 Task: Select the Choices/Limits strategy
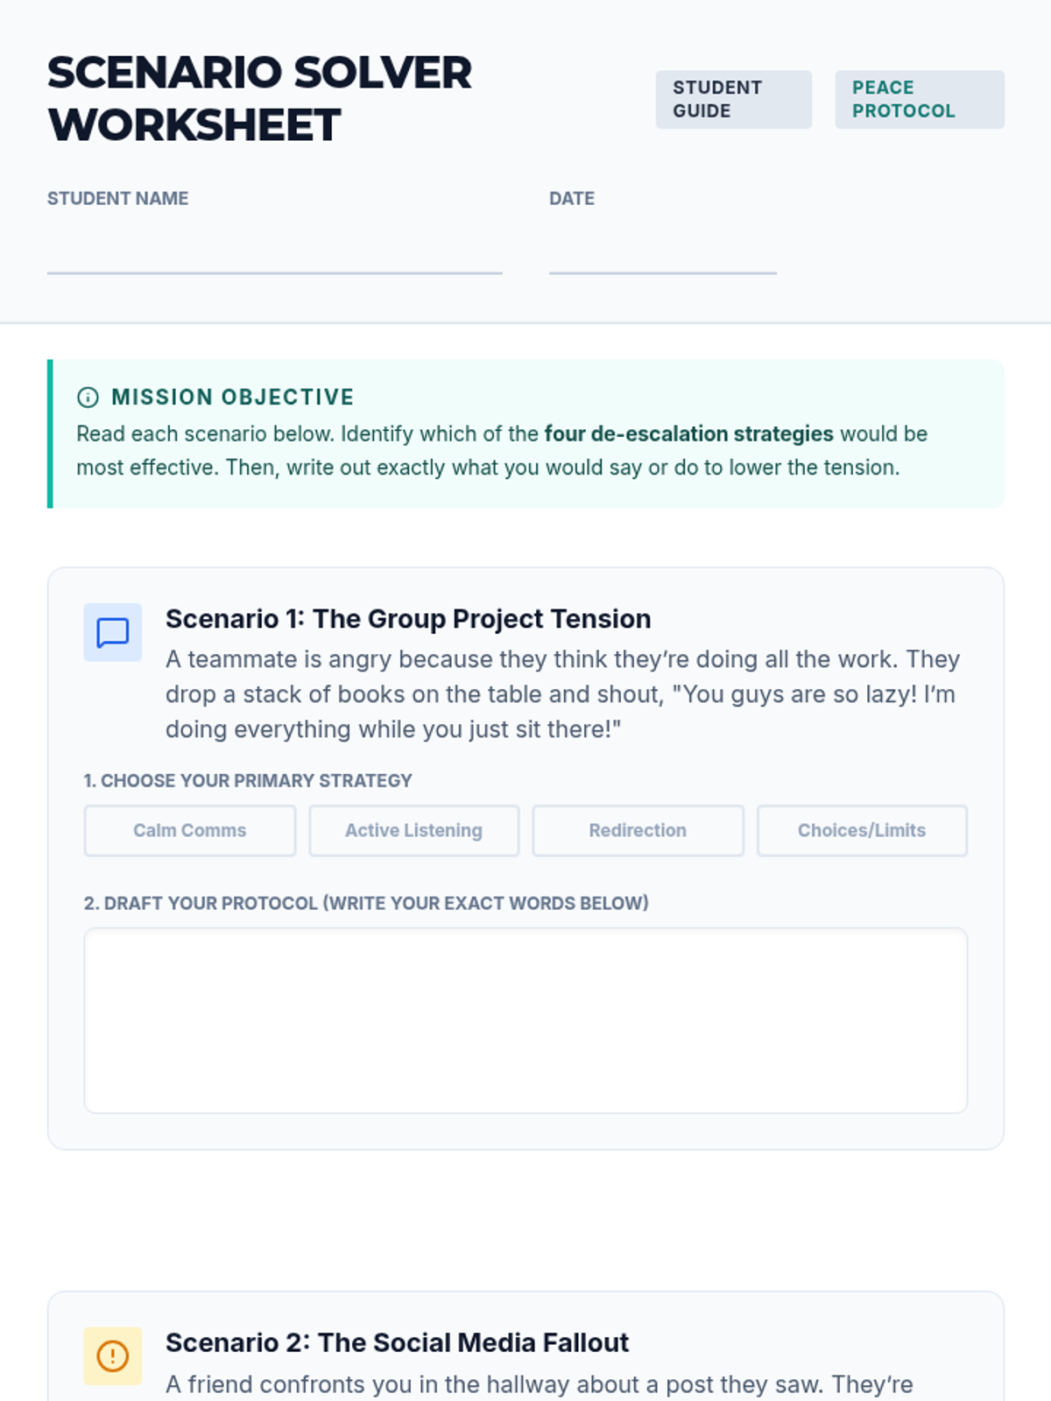point(862,830)
